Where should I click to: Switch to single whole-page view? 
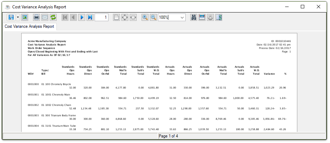pyautogui.click(x=116, y=17)
